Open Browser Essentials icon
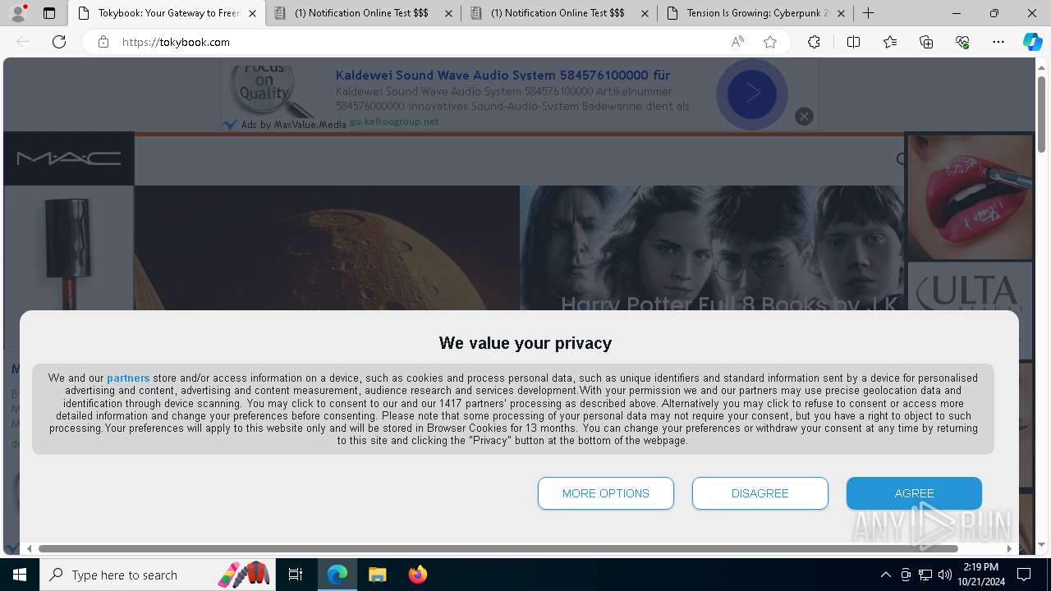Image resolution: width=1051 pixels, height=591 pixels. point(962,42)
